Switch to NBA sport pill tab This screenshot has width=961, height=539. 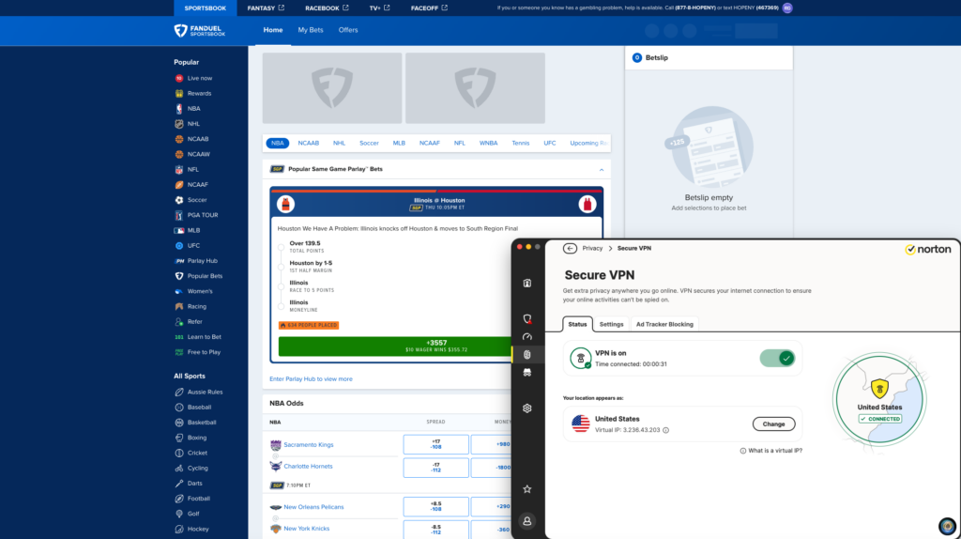(278, 144)
